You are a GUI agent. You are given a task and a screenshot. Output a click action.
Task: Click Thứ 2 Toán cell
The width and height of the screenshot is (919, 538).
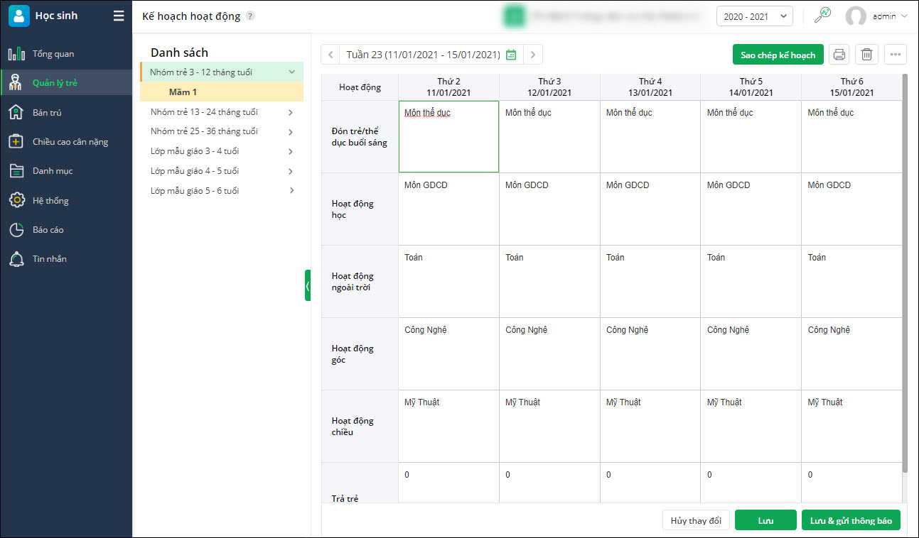[448, 282]
